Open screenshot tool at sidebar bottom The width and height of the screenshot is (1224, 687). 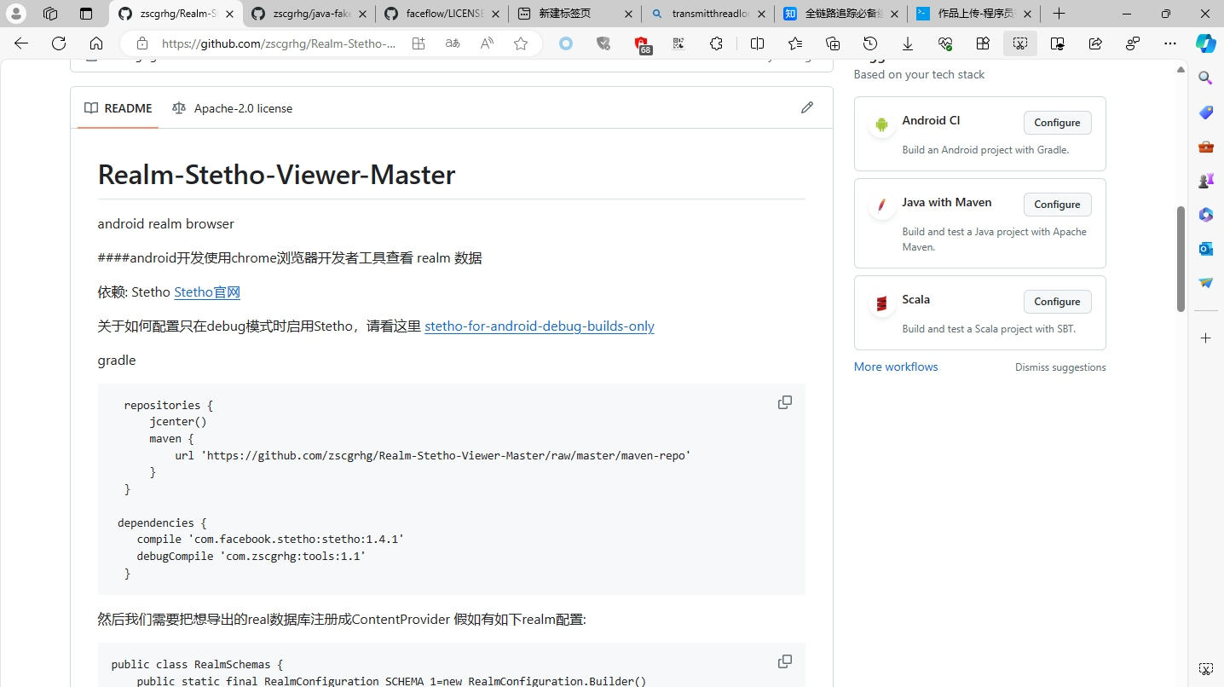[x=1205, y=669]
